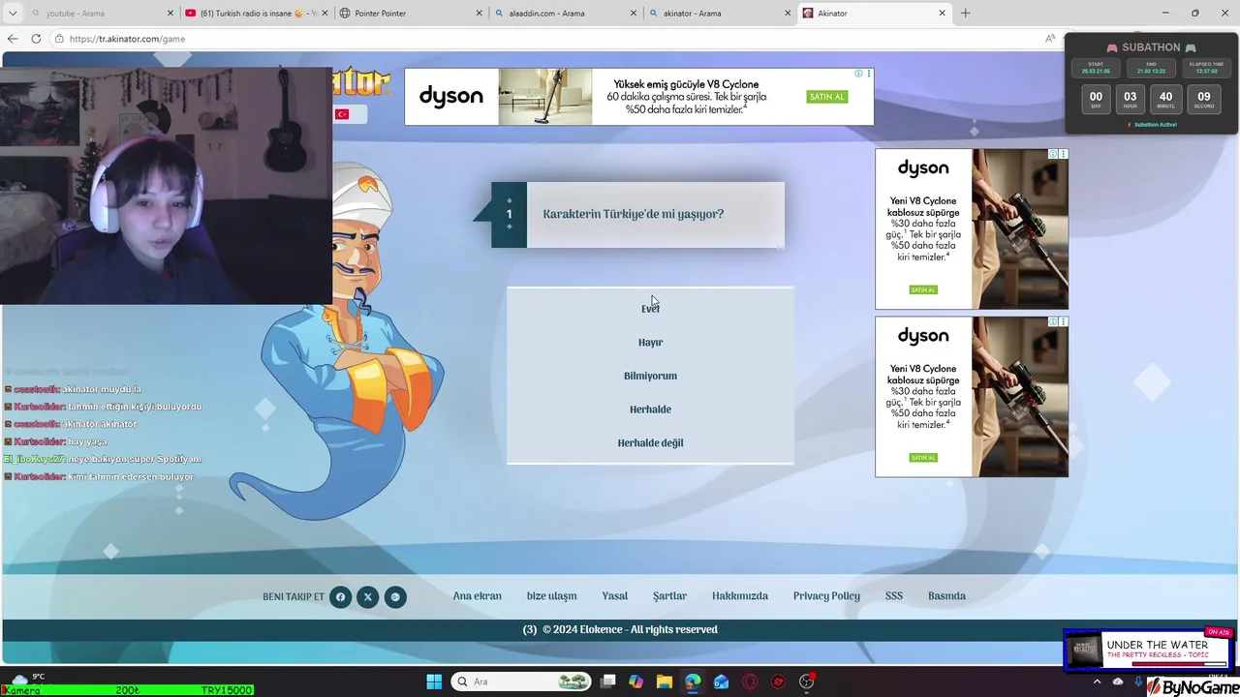Viewport: 1240px width, 697px height.
Task: Open Akinator's Facebook page icon
Action: pos(340,597)
